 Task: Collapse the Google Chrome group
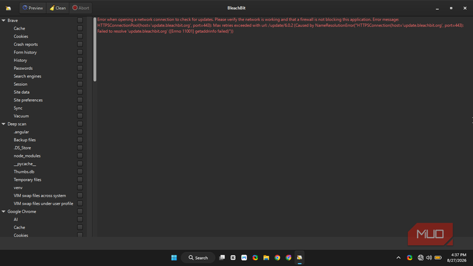(4, 211)
